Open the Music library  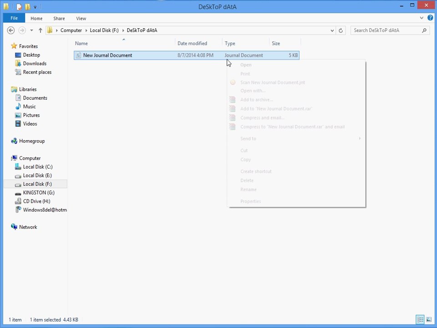[x=29, y=107]
